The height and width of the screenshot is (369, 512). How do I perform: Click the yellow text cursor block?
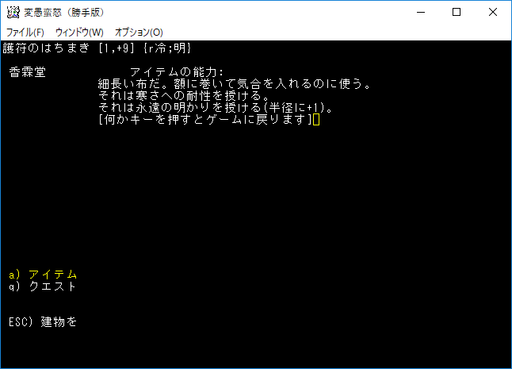[316, 120]
